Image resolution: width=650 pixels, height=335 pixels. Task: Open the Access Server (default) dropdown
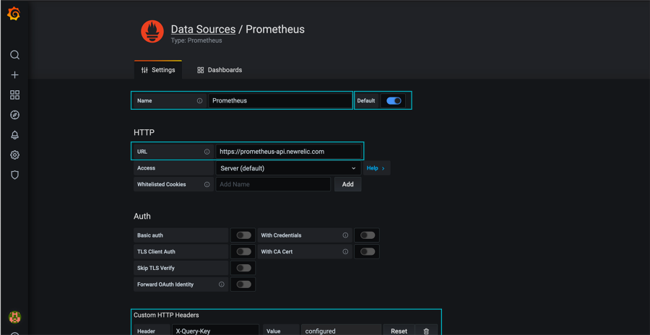click(288, 168)
